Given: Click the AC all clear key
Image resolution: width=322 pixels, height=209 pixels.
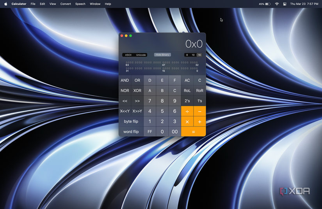Looking at the screenshot, I should tap(187, 80).
